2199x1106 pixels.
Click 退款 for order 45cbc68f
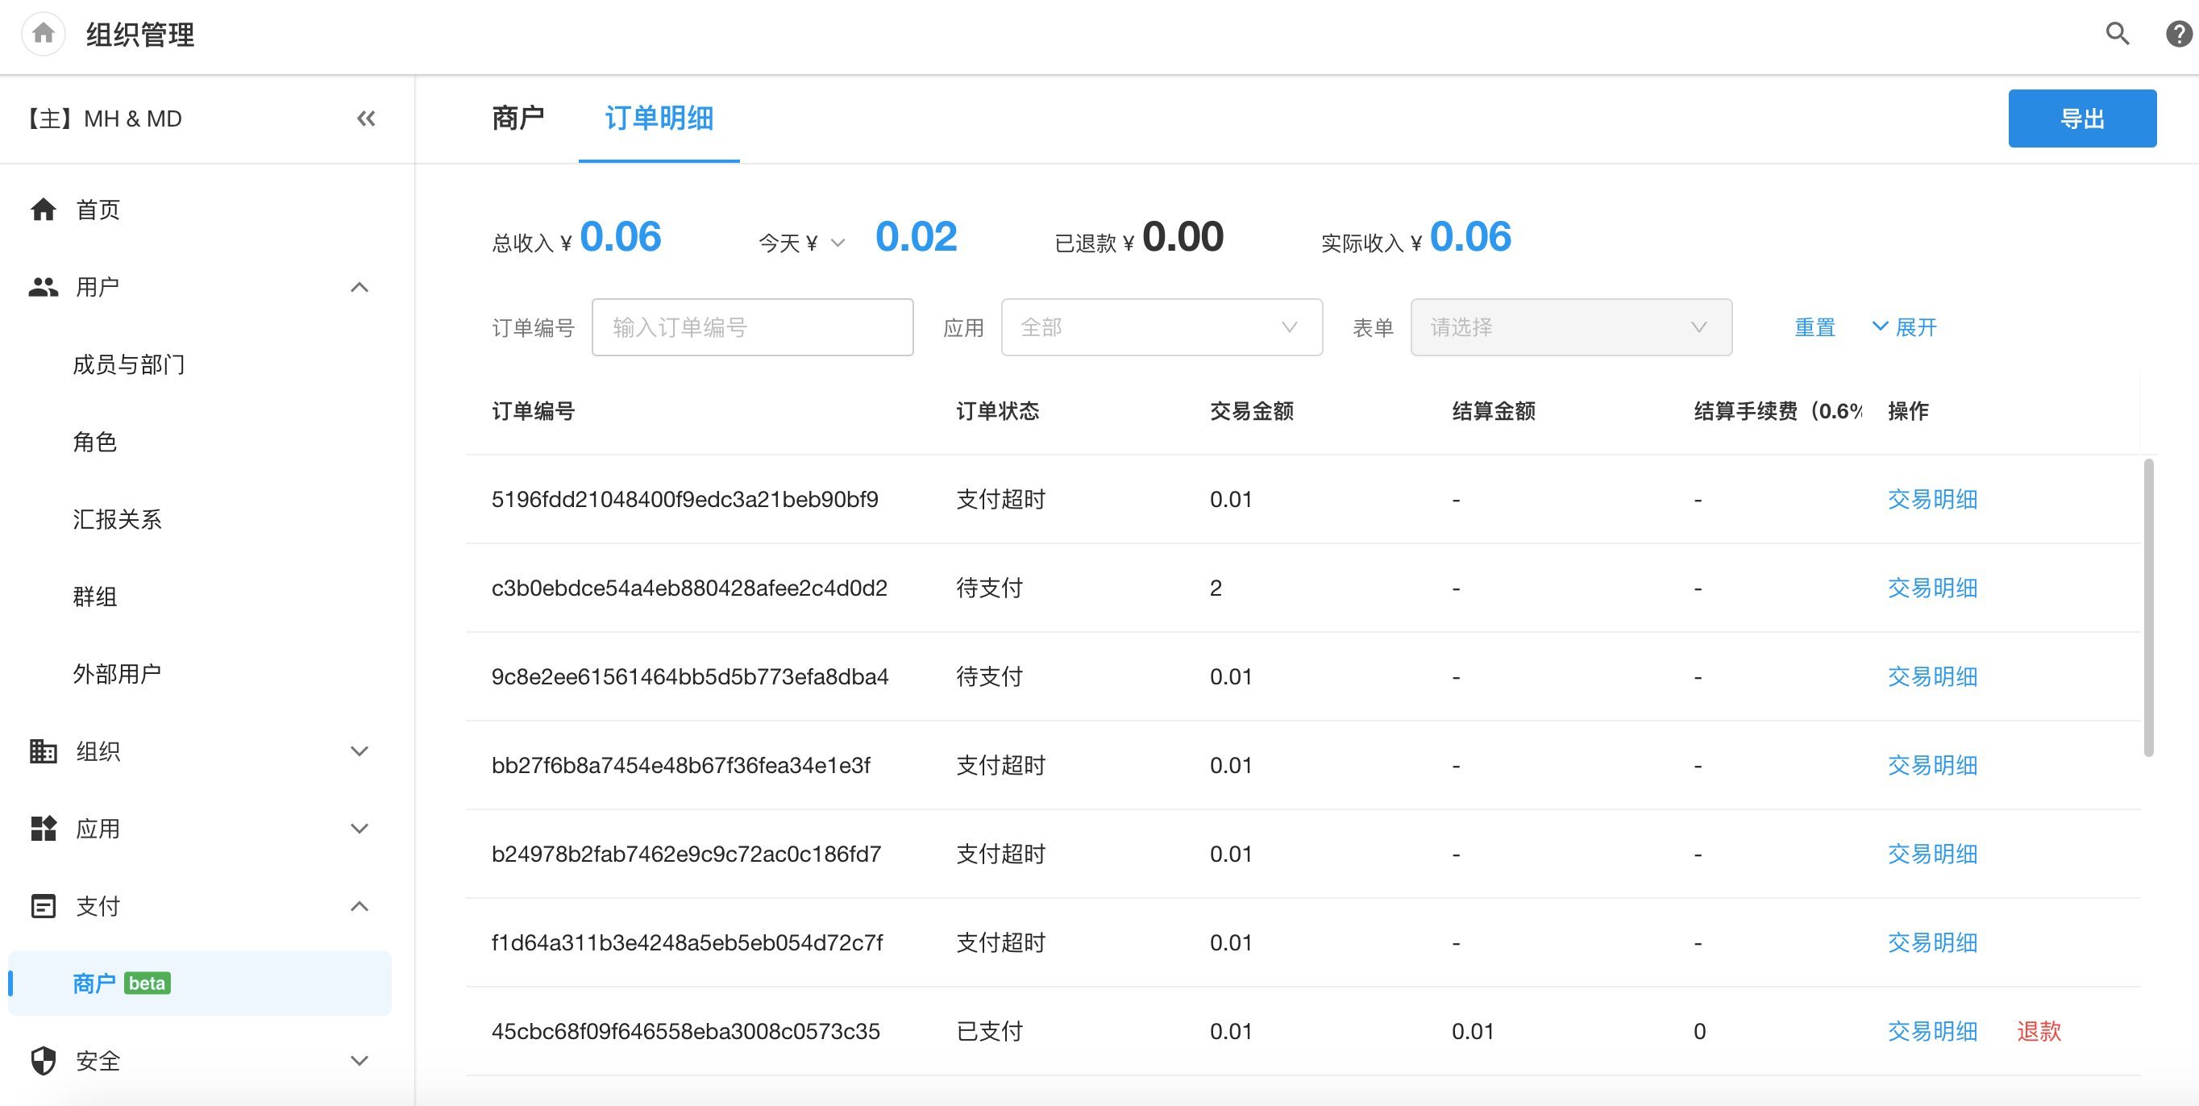(2039, 1032)
